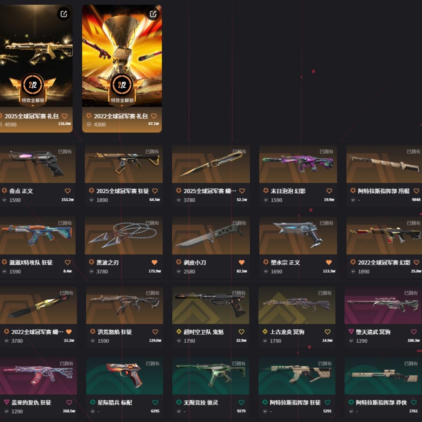Open 阿特拉斯指挥部 狂徒 skin name

(295, 402)
